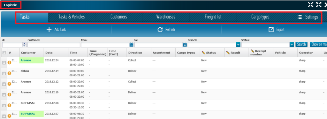Click the Show on map button
Viewport: 327px width, 119px height.
click(x=318, y=44)
